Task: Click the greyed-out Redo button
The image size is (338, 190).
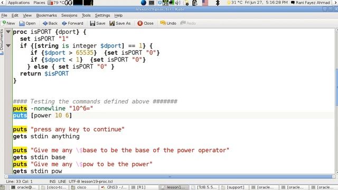Action: [188, 23]
